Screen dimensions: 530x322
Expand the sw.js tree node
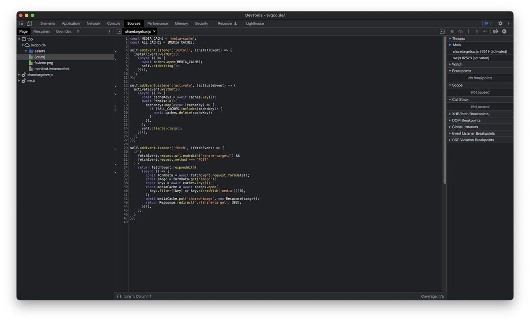point(19,81)
